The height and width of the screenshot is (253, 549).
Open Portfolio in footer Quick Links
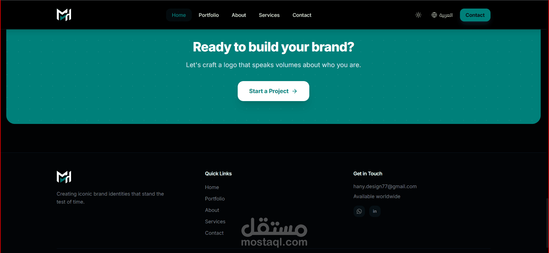click(215, 199)
